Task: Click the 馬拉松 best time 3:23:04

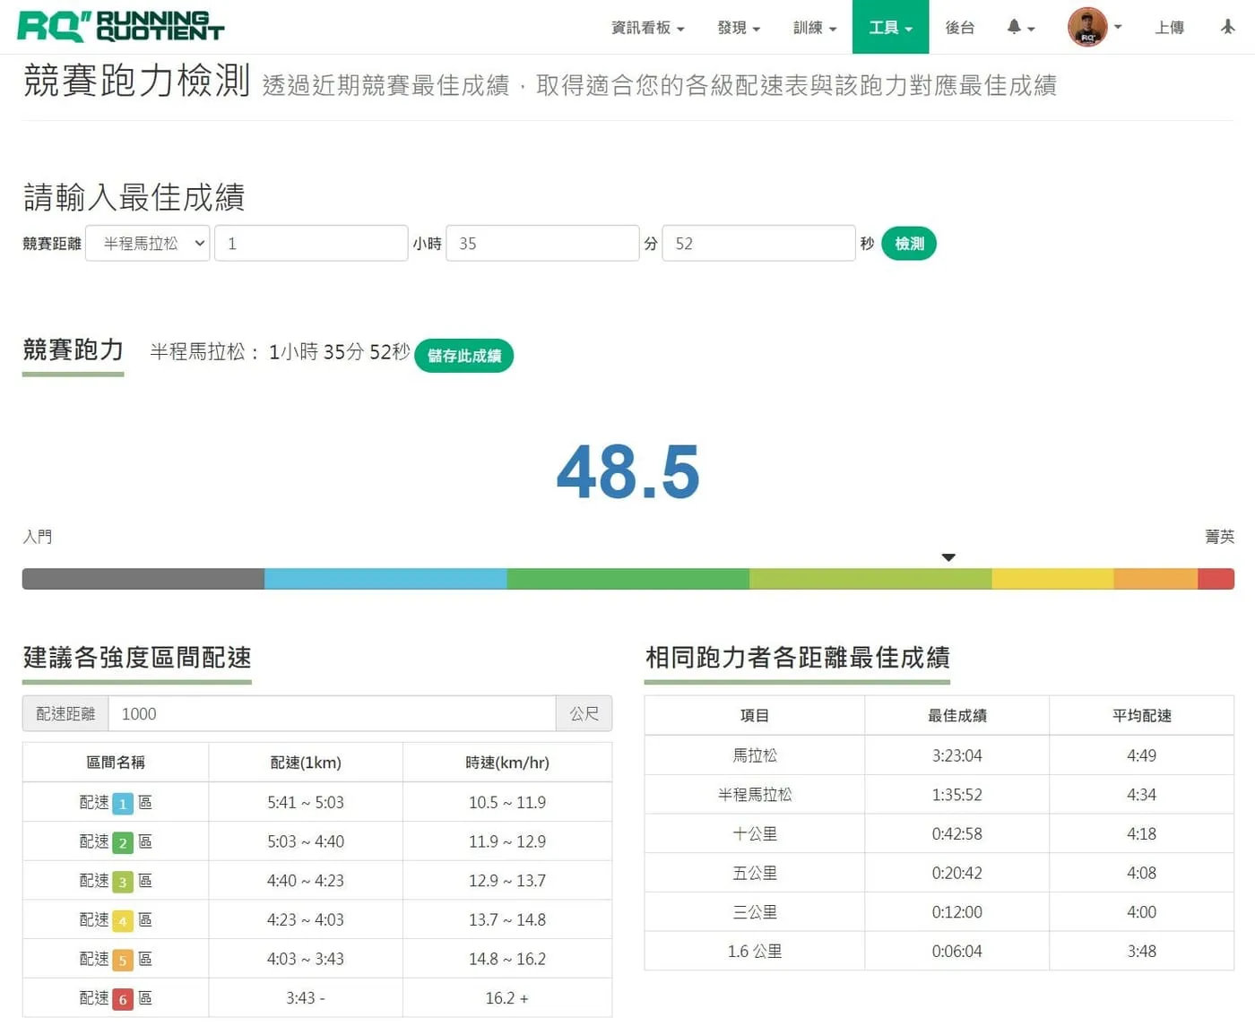Action: 956,755
